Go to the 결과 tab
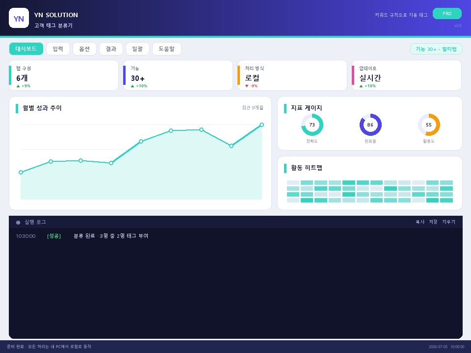Screen dimensions: 471x353 pyautogui.click(x=111, y=49)
